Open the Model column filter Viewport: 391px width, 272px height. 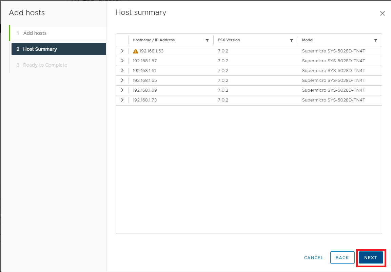click(x=376, y=40)
